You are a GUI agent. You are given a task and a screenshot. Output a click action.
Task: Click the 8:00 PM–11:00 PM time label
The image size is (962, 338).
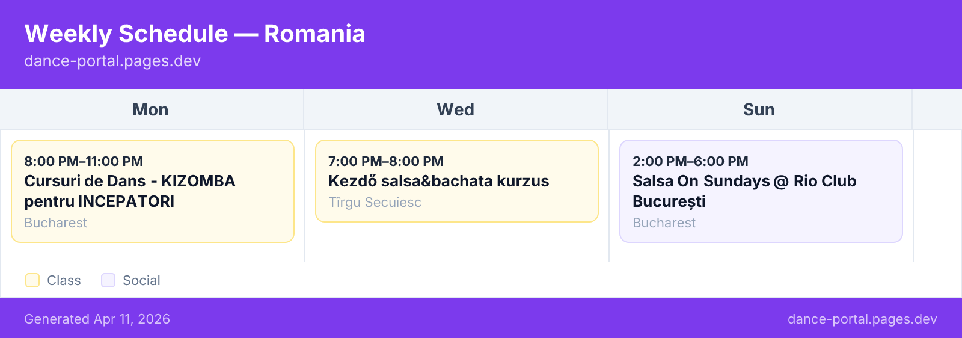pos(84,161)
